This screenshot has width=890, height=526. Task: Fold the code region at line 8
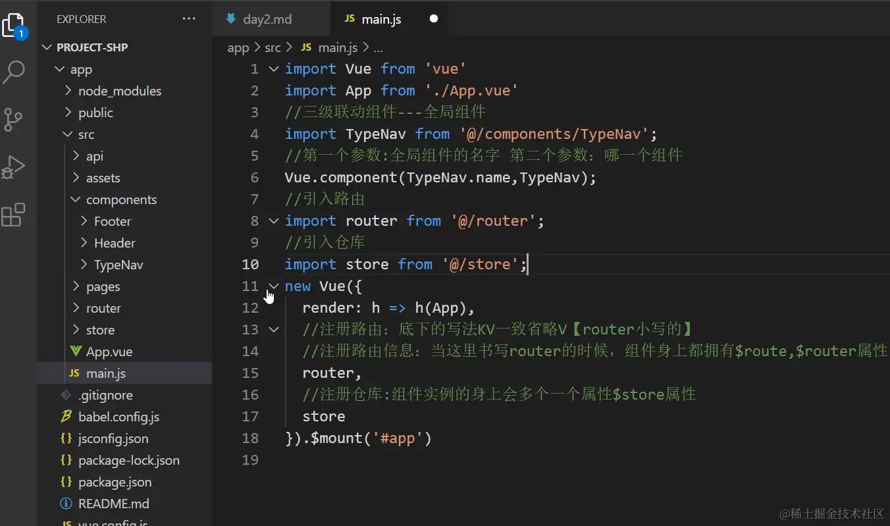(273, 221)
